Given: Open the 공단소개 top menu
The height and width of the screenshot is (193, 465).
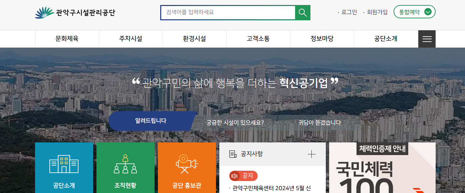Looking at the screenshot, I should click(386, 39).
